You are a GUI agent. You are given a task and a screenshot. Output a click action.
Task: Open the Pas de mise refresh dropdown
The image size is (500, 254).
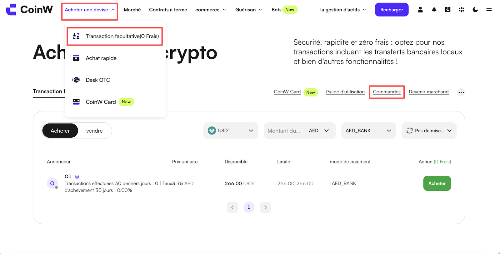click(x=429, y=130)
